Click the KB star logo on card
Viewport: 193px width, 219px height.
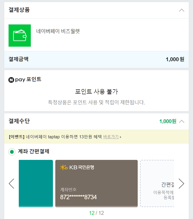64,167
